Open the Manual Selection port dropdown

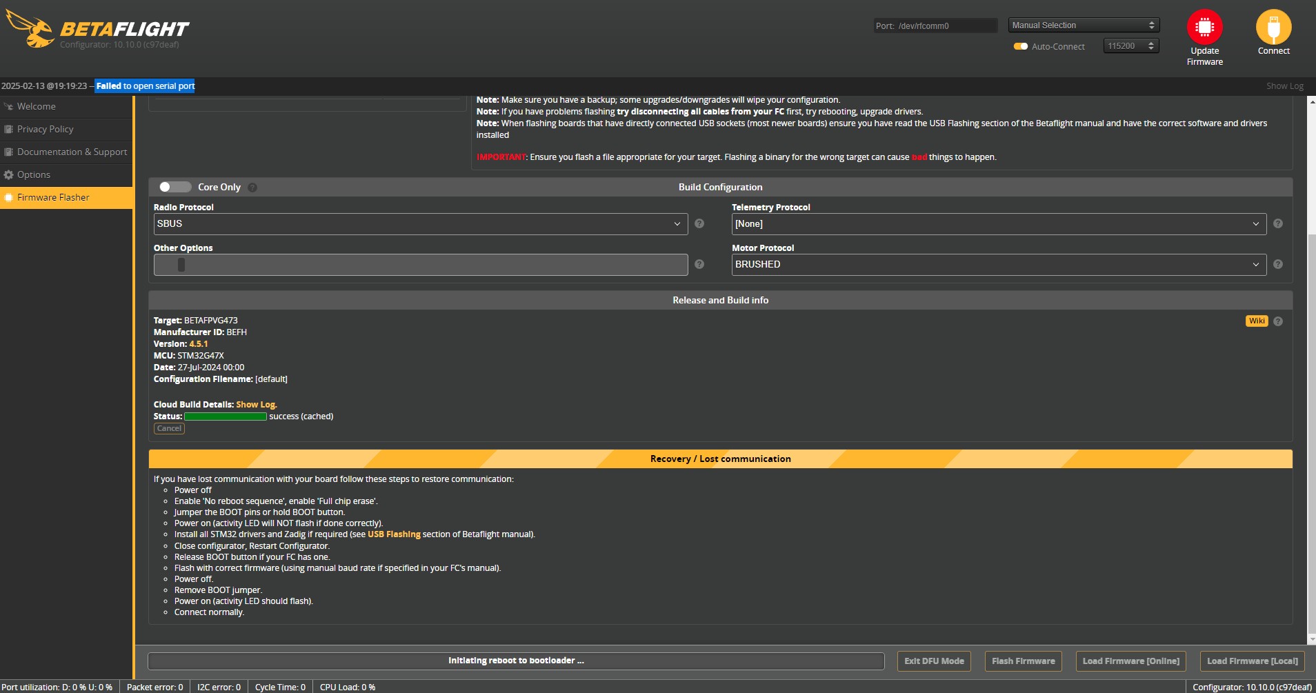[x=1084, y=26]
